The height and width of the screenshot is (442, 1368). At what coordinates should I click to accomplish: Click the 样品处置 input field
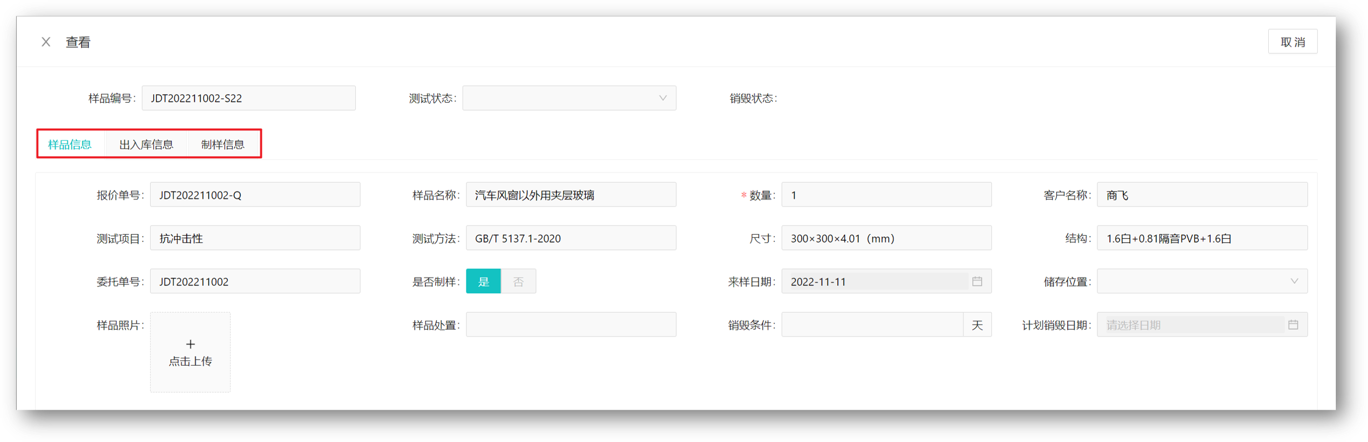click(x=571, y=325)
